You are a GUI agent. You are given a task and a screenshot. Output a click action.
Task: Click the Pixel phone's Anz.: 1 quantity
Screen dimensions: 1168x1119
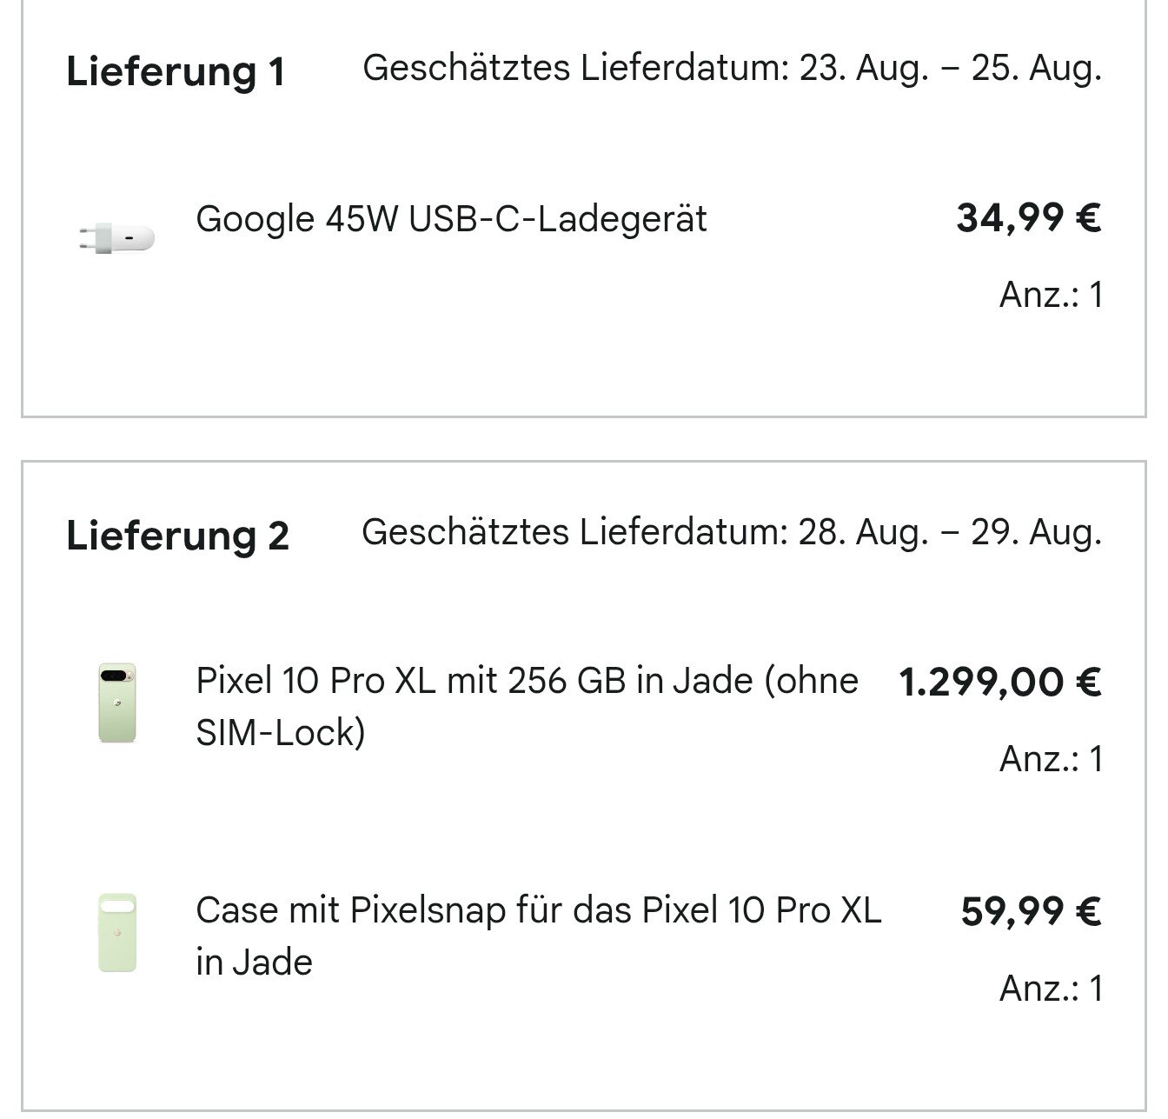(x=1051, y=759)
